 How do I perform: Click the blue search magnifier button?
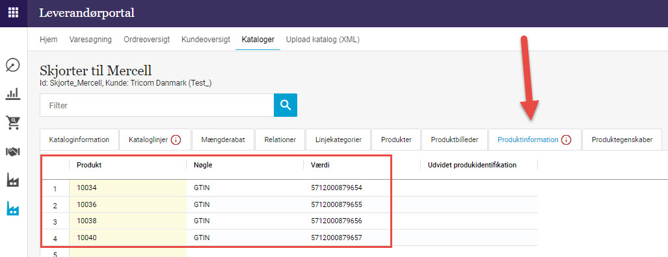tap(286, 105)
